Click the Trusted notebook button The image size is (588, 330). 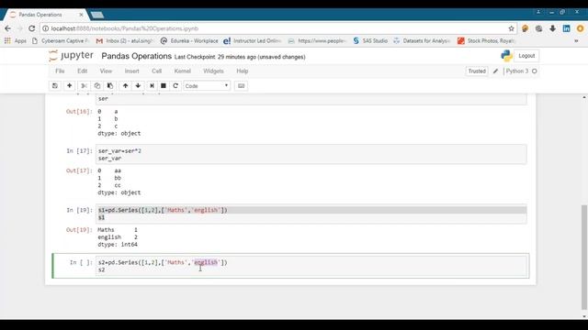477,71
